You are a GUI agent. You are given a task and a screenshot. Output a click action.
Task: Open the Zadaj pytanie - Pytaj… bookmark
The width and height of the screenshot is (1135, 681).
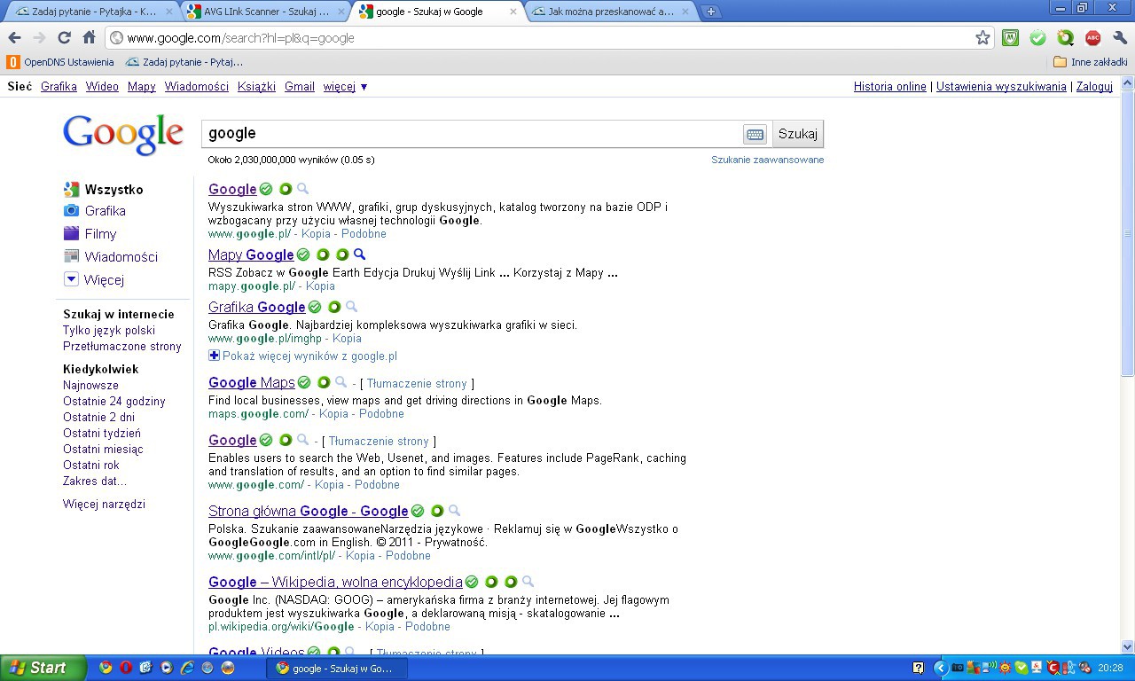(x=184, y=62)
